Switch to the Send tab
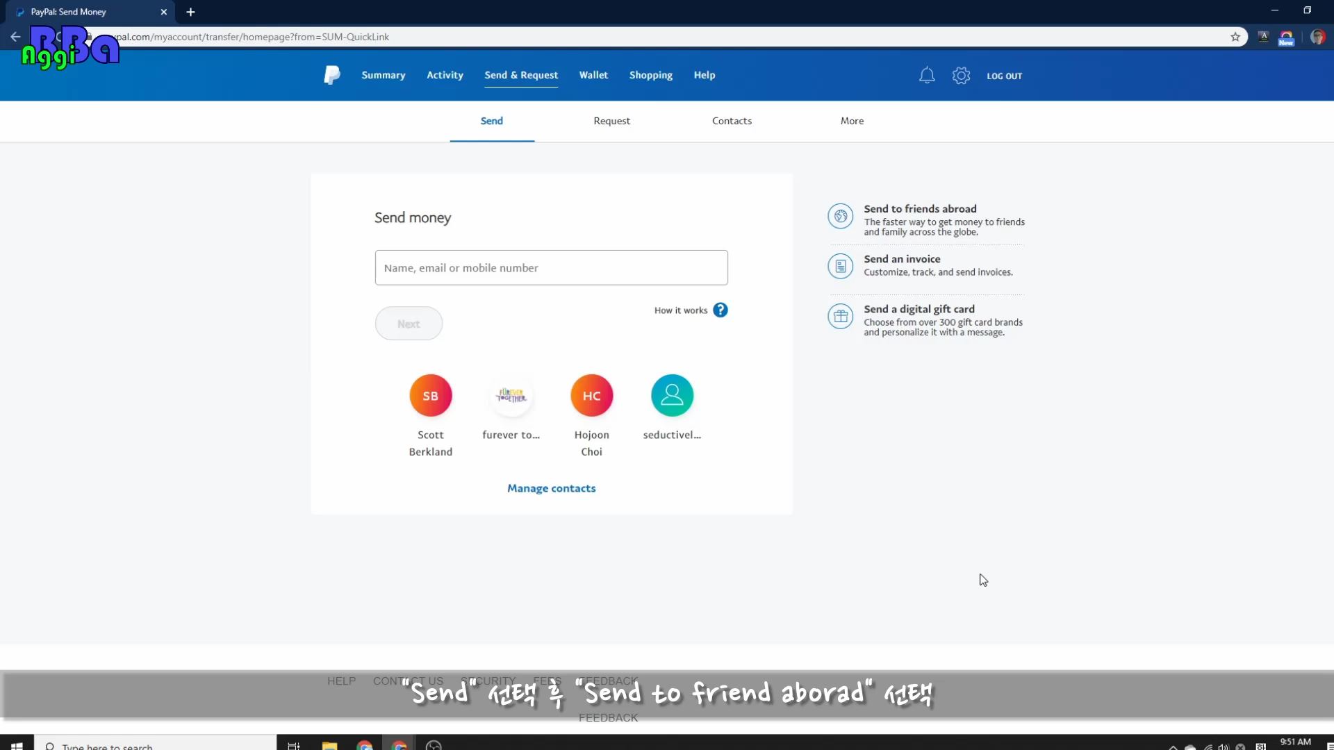This screenshot has width=1334, height=750. [492, 121]
